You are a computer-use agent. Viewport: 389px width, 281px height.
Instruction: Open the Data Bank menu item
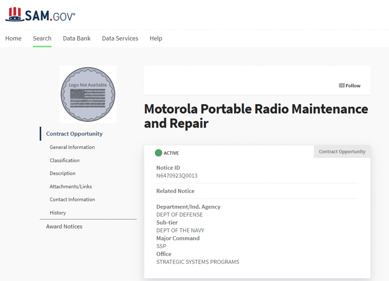pyautogui.click(x=77, y=38)
